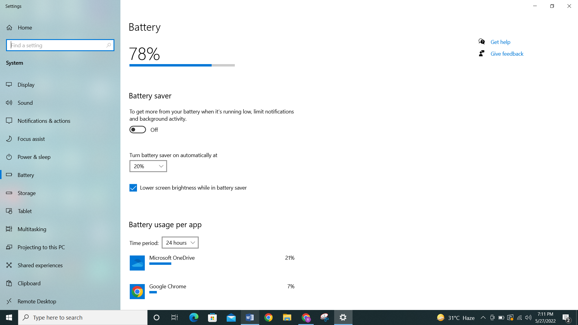Drag the battery progress indicator slider
This screenshot has width=578, height=325.
(210, 65)
